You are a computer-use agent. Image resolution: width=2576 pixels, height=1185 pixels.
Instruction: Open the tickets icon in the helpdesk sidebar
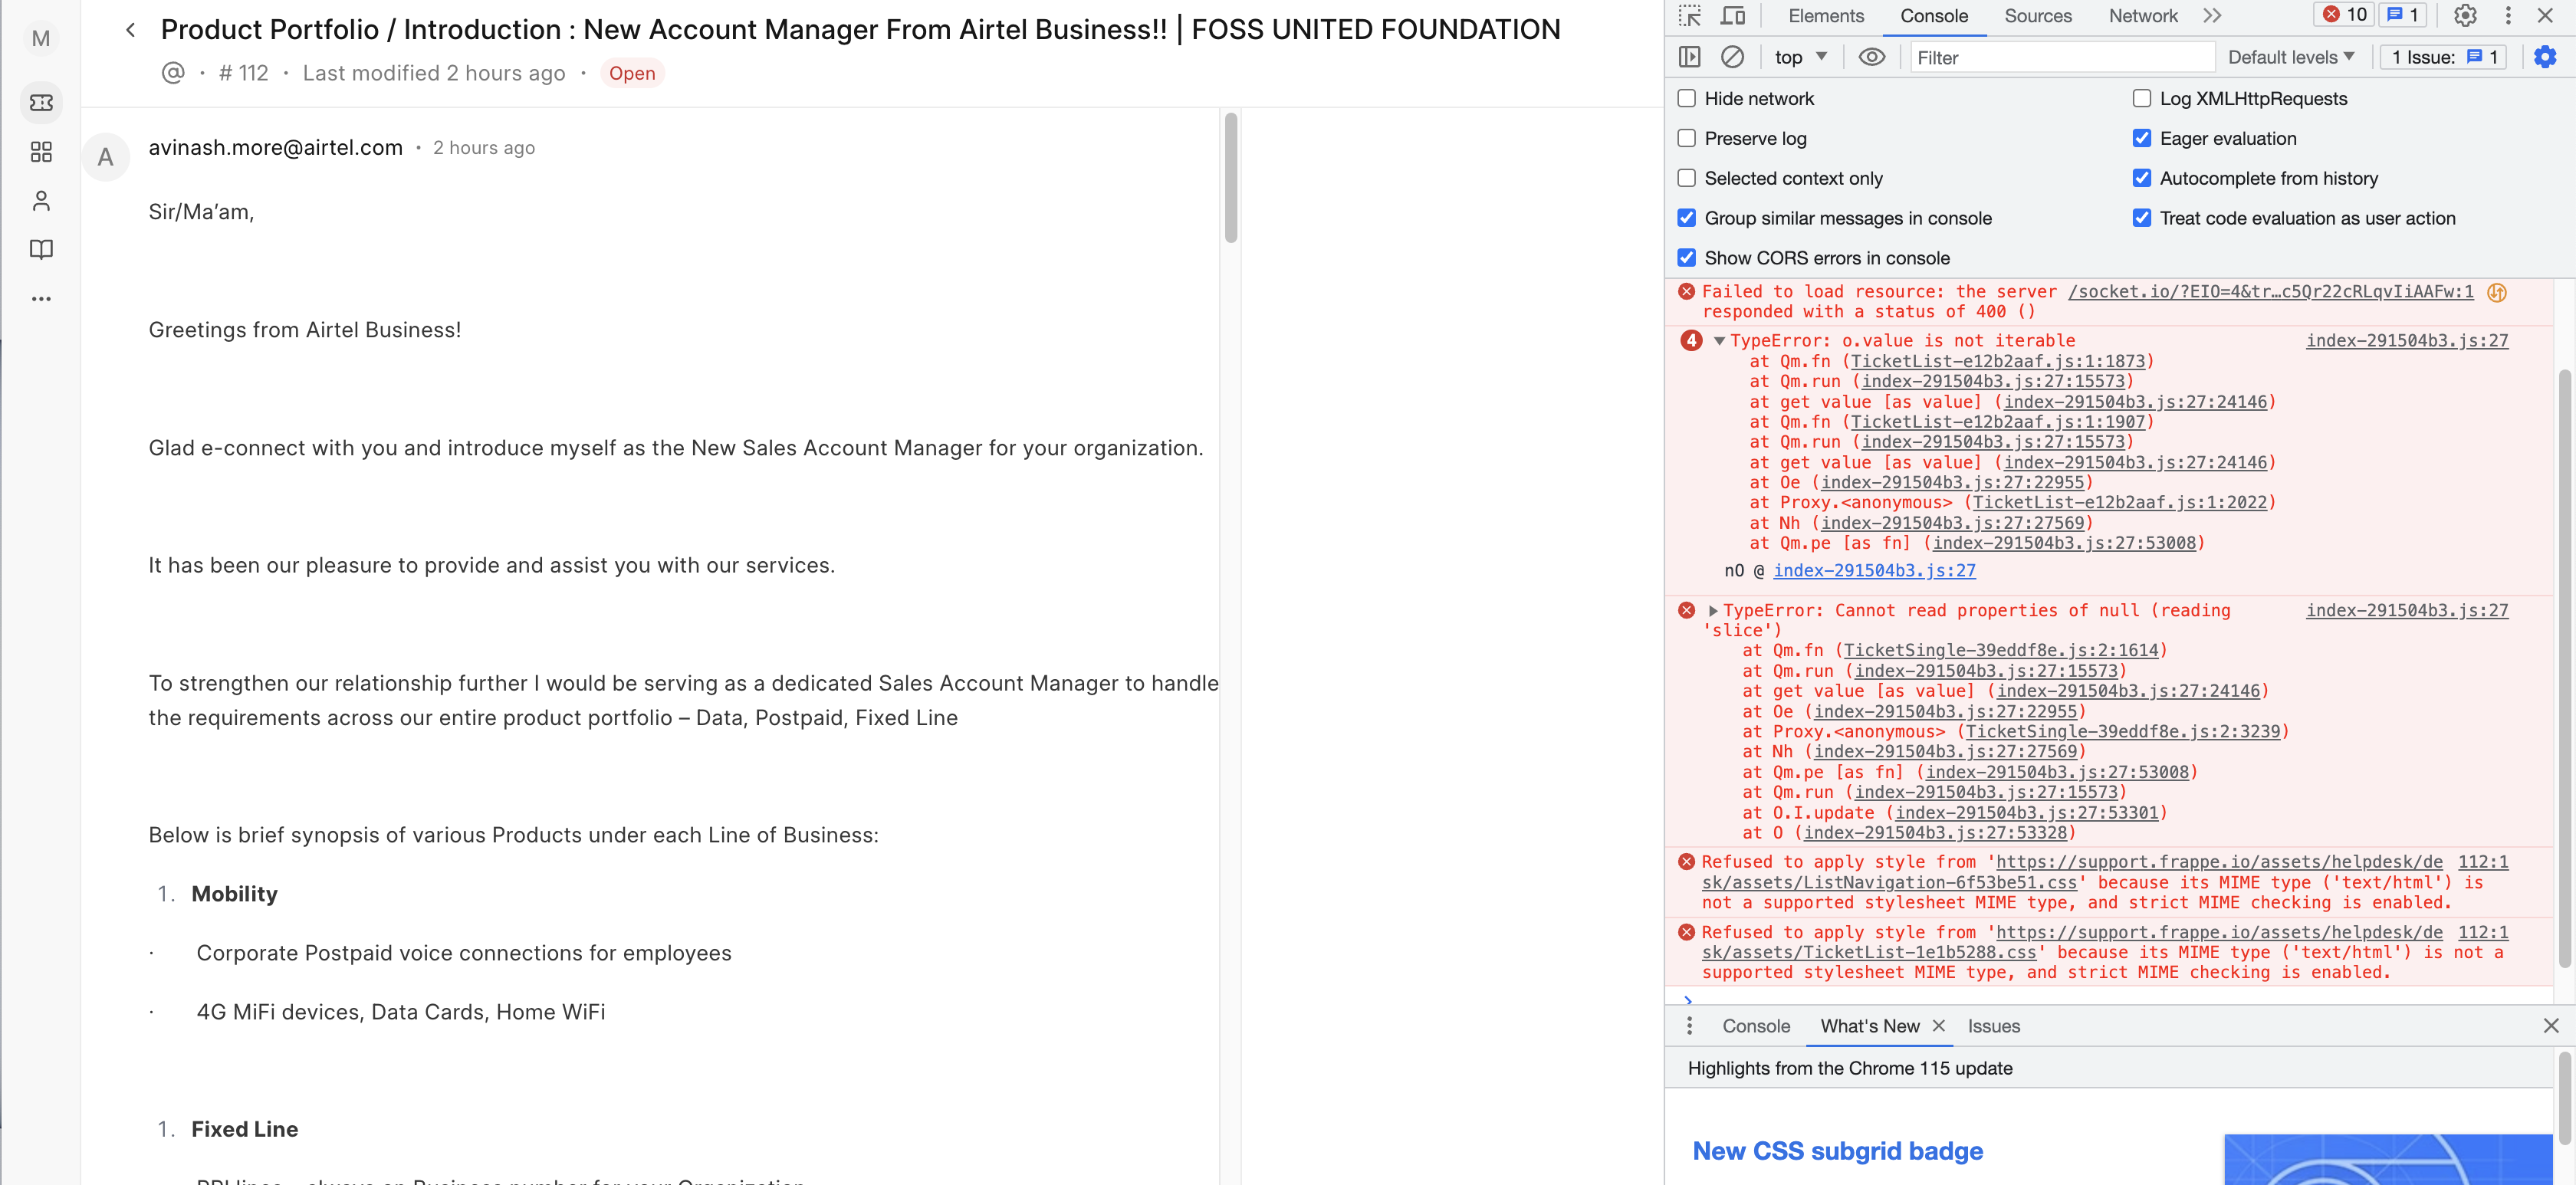[41, 102]
